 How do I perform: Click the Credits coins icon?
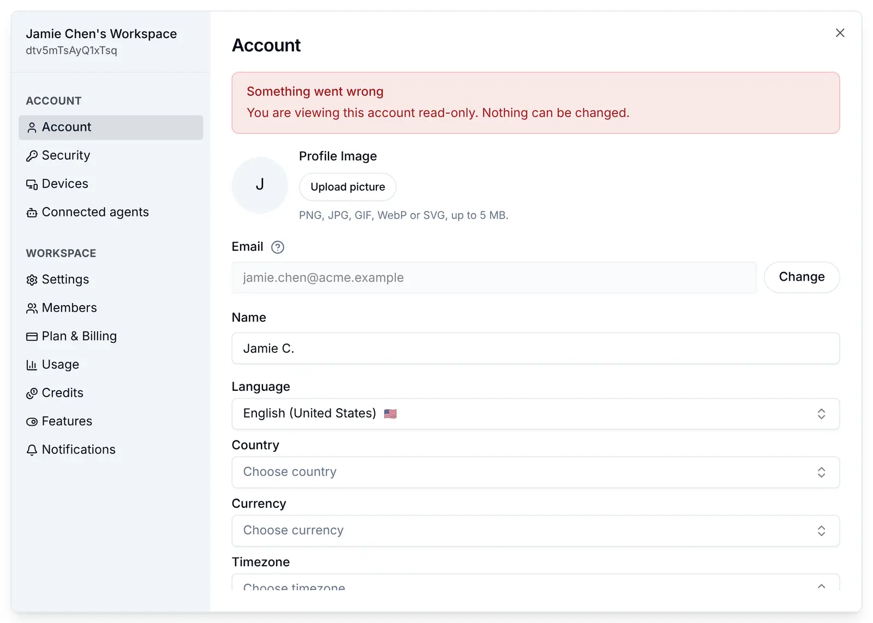pos(32,394)
